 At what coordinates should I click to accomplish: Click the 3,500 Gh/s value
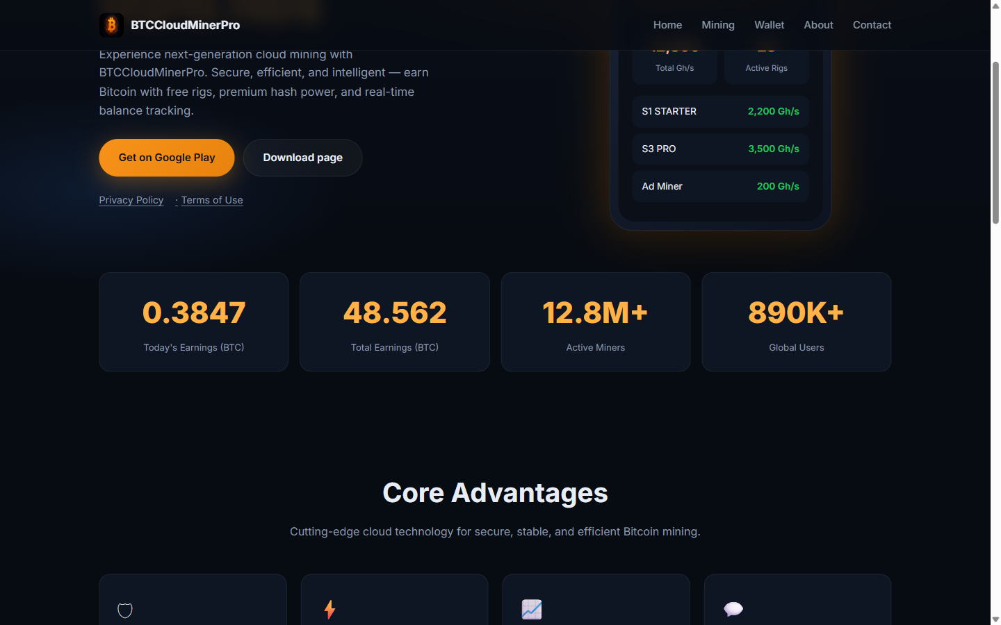coord(774,149)
